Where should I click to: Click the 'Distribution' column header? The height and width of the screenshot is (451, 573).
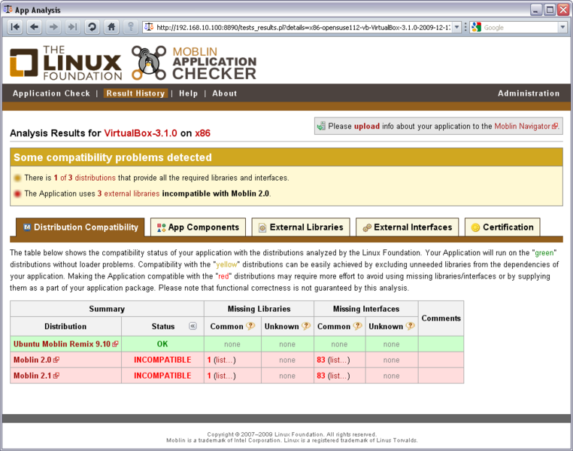pos(65,326)
